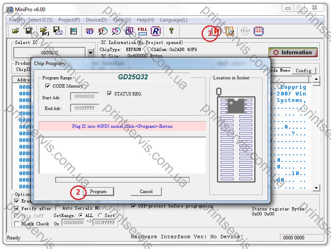The image size is (331, 249).
Task: Toggle the CODE Memory checkbox
Action: pos(48,86)
